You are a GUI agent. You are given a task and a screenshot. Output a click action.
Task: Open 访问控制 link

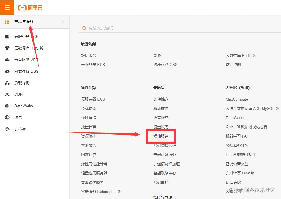coord(233,65)
